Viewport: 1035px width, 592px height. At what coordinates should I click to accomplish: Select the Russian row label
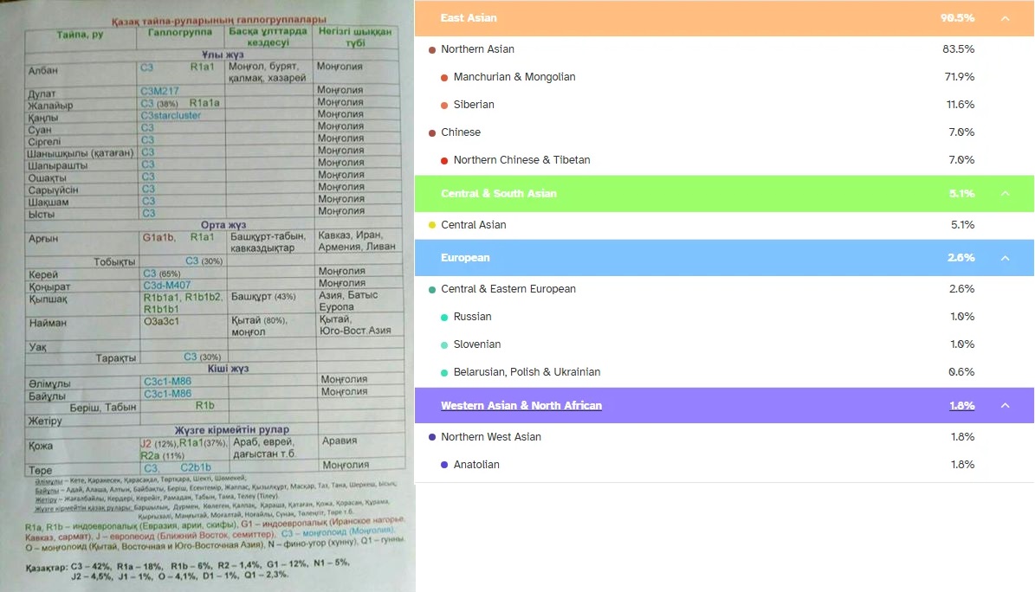[x=472, y=316]
